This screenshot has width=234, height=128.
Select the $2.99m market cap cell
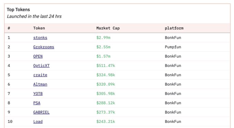point(103,38)
